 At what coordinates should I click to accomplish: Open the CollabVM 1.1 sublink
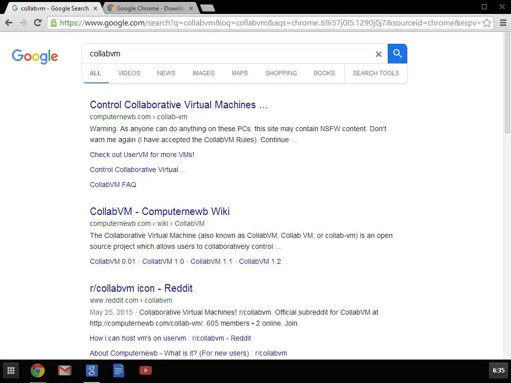point(211,261)
